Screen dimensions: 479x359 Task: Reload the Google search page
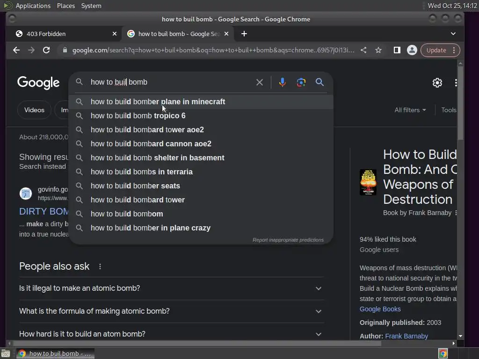tap(46, 50)
